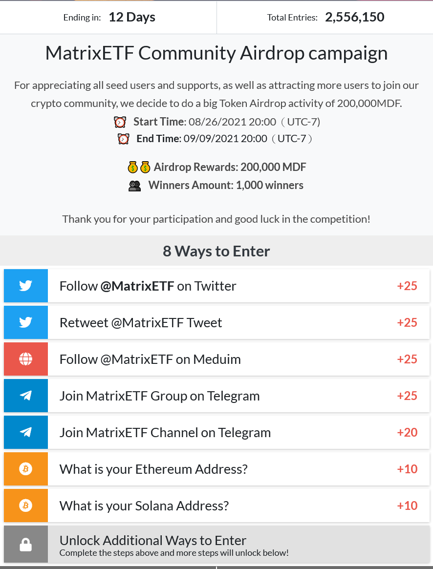Click the Telegram icon for MatrixETF Channel
This screenshot has height=569, width=433.
coord(26,432)
